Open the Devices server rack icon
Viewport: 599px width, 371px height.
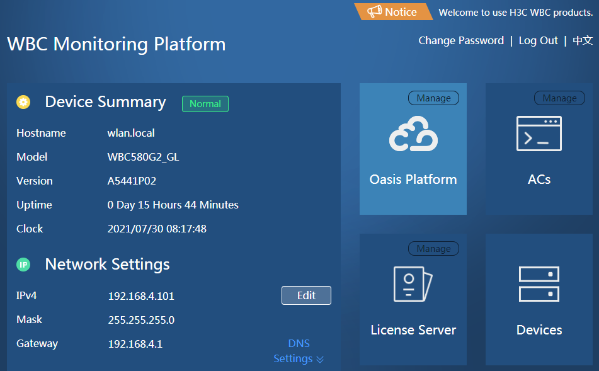[539, 284]
